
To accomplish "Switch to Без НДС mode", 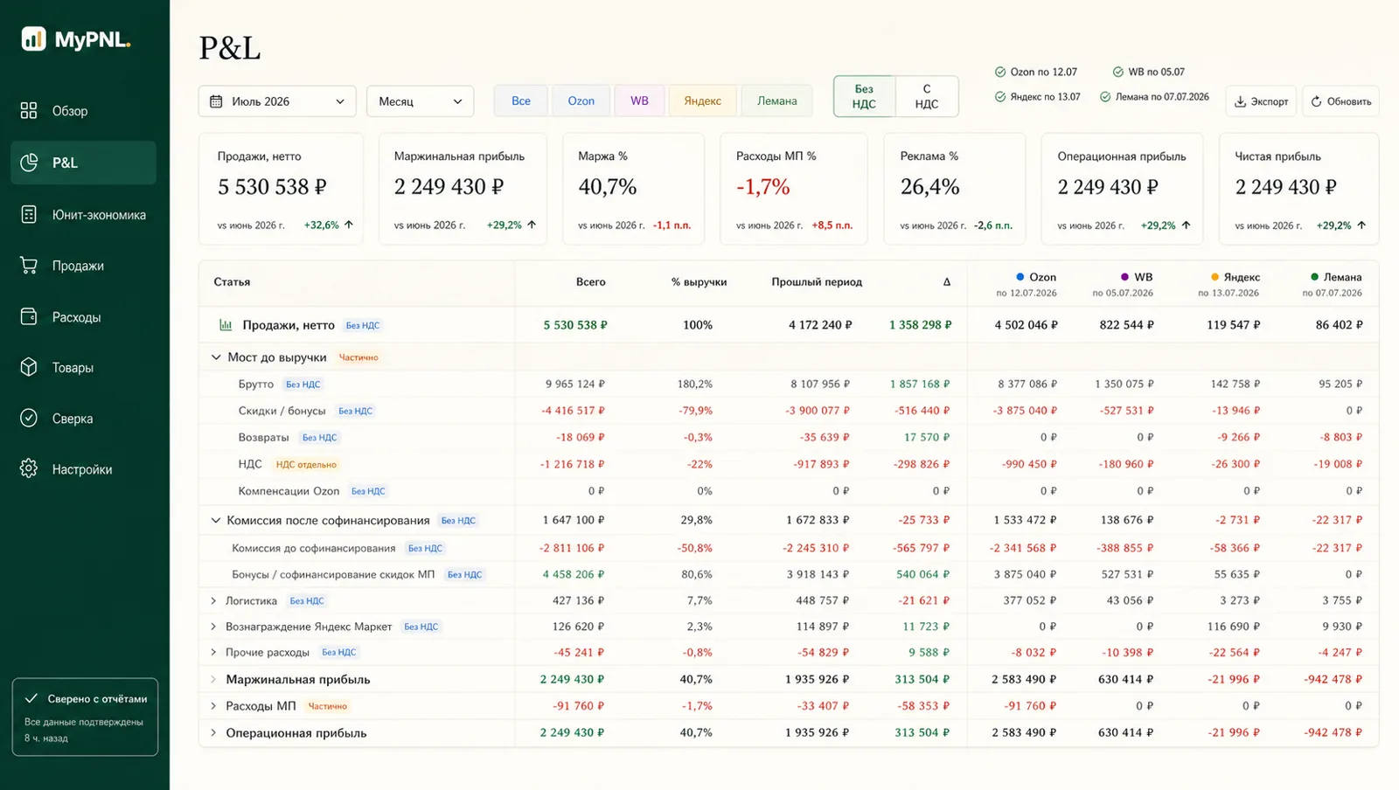I will pyautogui.click(x=864, y=96).
